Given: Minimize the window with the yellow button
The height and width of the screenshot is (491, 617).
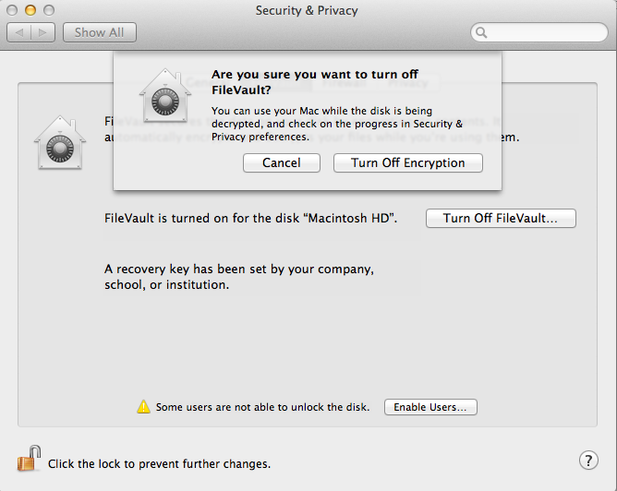Looking at the screenshot, I should (x=30, y=10).
